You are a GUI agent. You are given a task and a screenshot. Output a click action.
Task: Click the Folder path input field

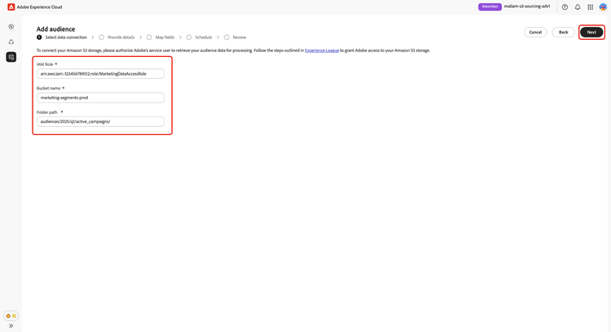[100, 121]
